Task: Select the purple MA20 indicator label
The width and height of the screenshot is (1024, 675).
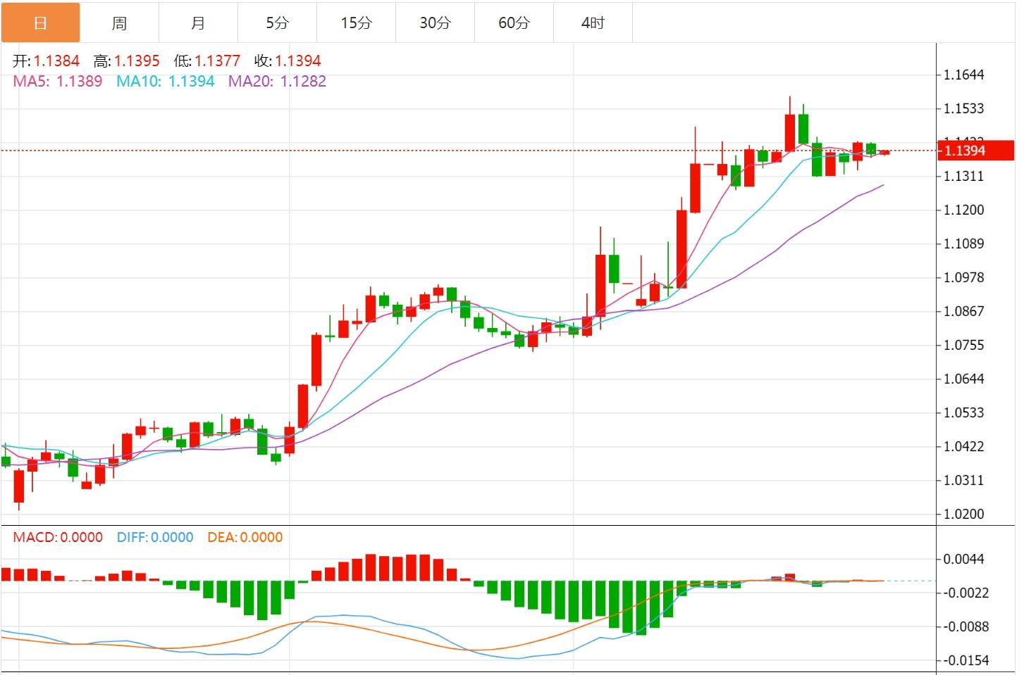Action: click(277, 82)
